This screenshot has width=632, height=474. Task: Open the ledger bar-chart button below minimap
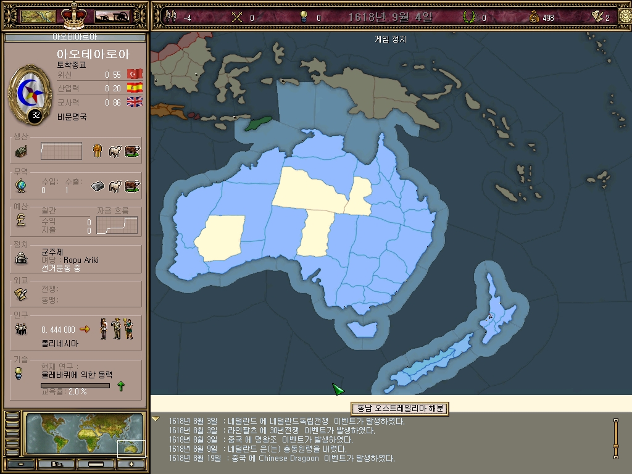pos(57,464)
